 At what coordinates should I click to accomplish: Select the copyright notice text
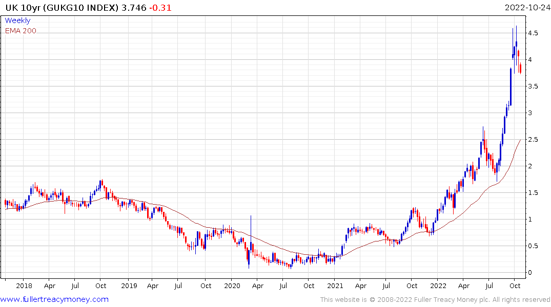pos(435,300)
